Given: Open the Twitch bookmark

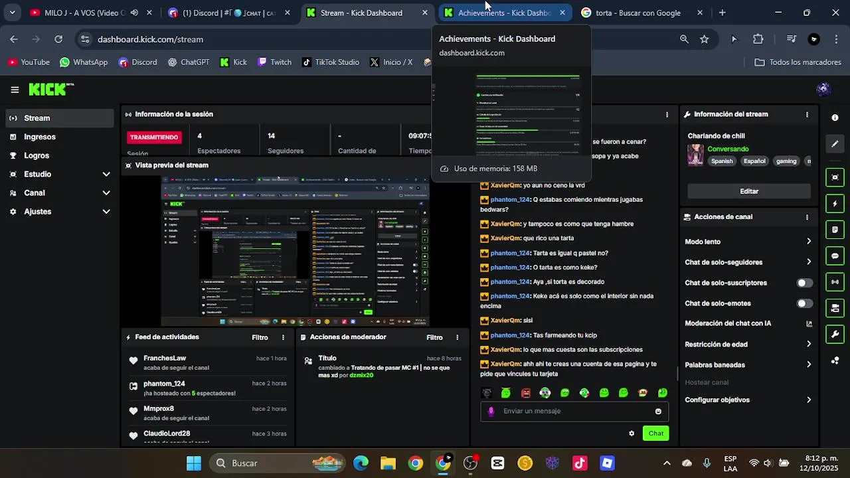Looking at the screenshot, I should tap(274, 62).
